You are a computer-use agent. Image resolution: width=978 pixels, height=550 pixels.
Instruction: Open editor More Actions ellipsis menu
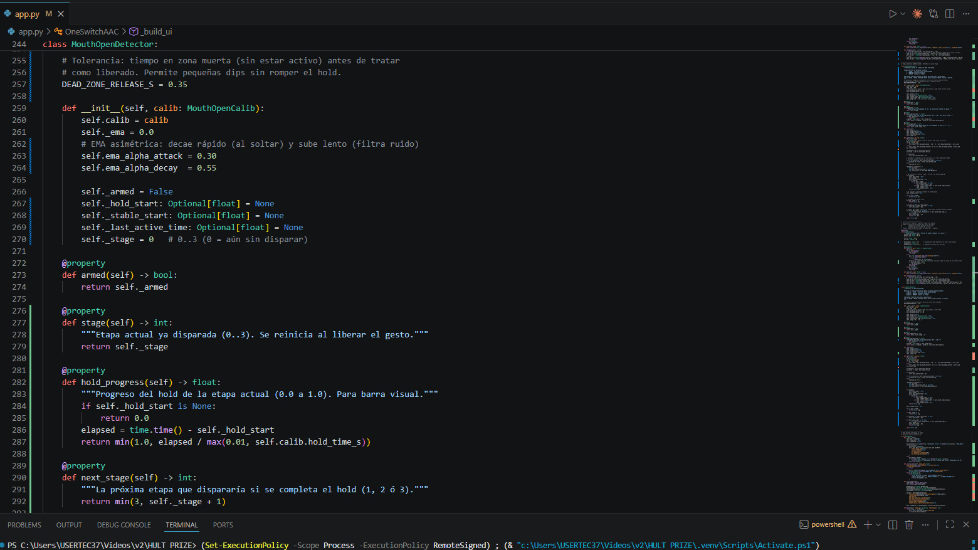pyautogui.click(x=966, y=14)
